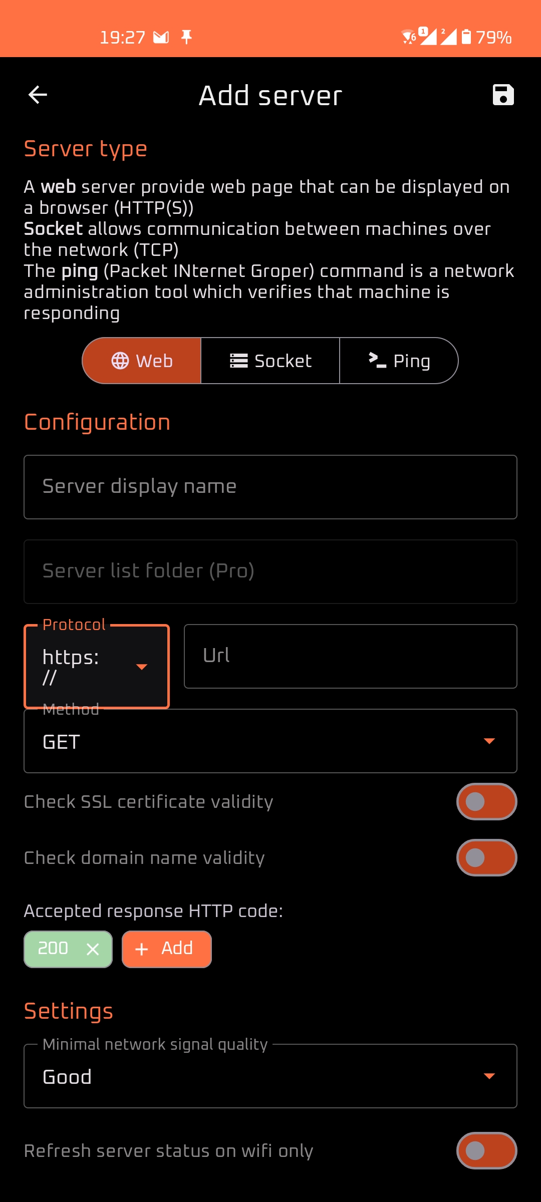Click the pin icon in status bar
The image size is (541, 1202).
187,37
